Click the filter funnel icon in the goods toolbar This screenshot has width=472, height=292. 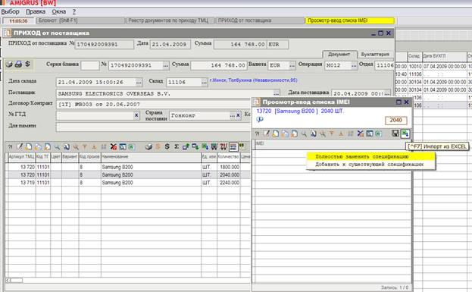(x=85, y=146)
